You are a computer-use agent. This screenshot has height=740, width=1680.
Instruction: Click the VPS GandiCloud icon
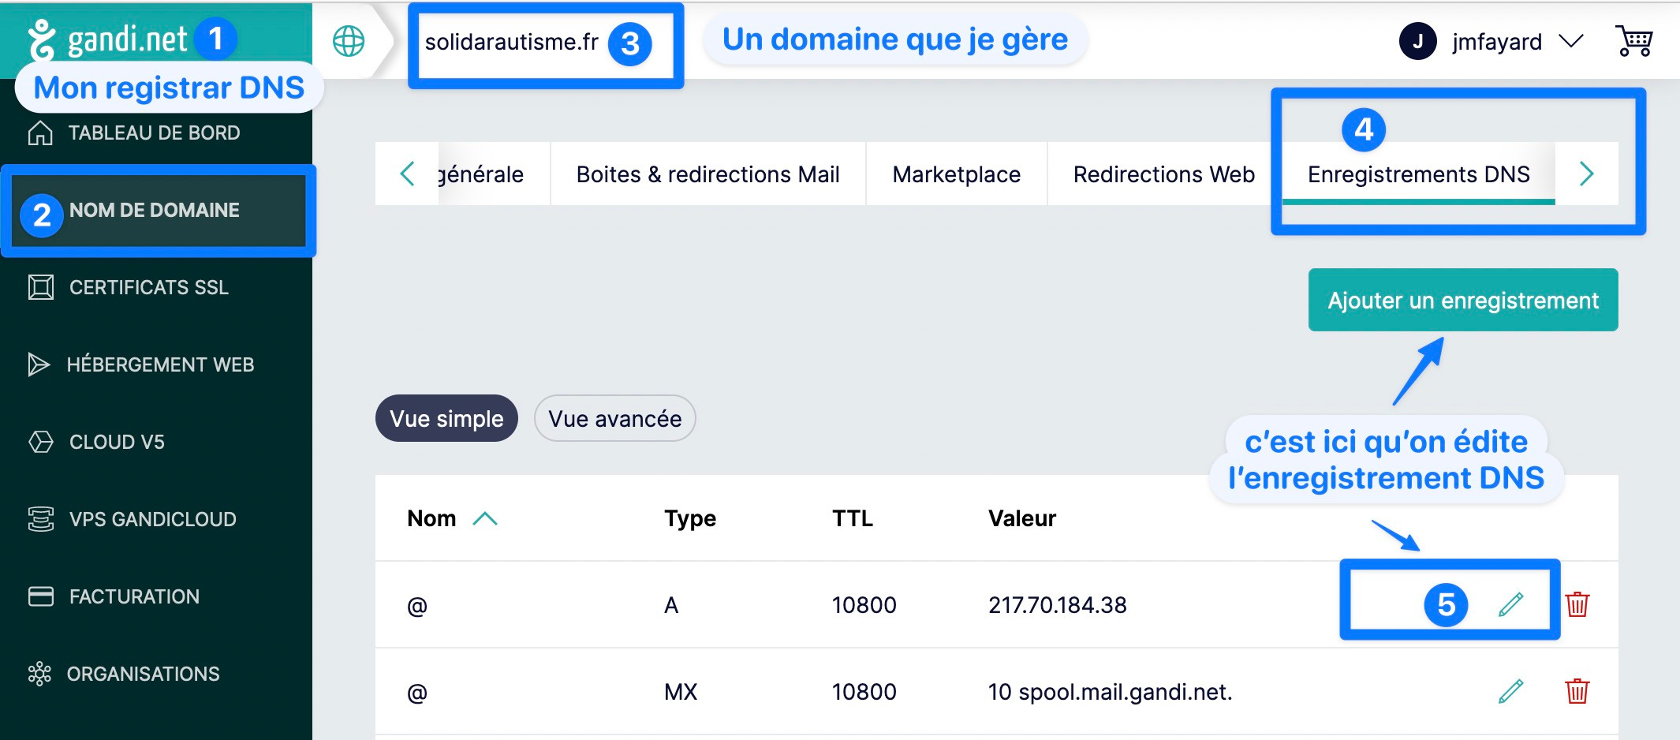[40, 519]
